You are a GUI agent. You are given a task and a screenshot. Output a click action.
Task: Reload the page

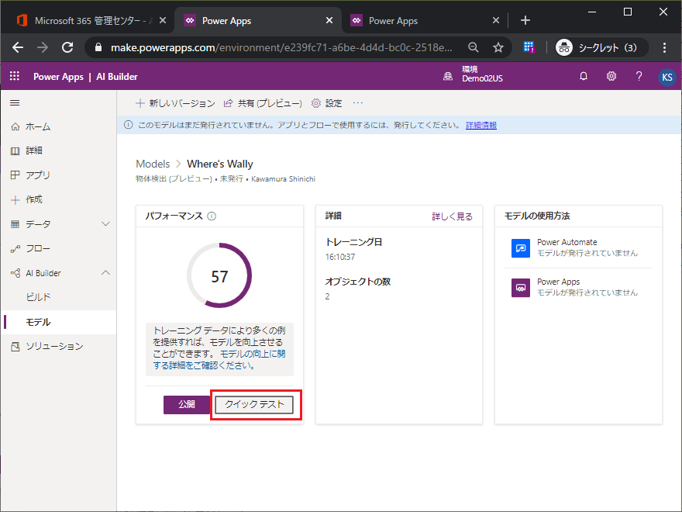click(67, 47)
